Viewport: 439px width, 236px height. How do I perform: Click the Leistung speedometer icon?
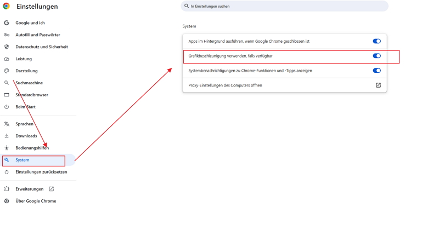point(7,59)
